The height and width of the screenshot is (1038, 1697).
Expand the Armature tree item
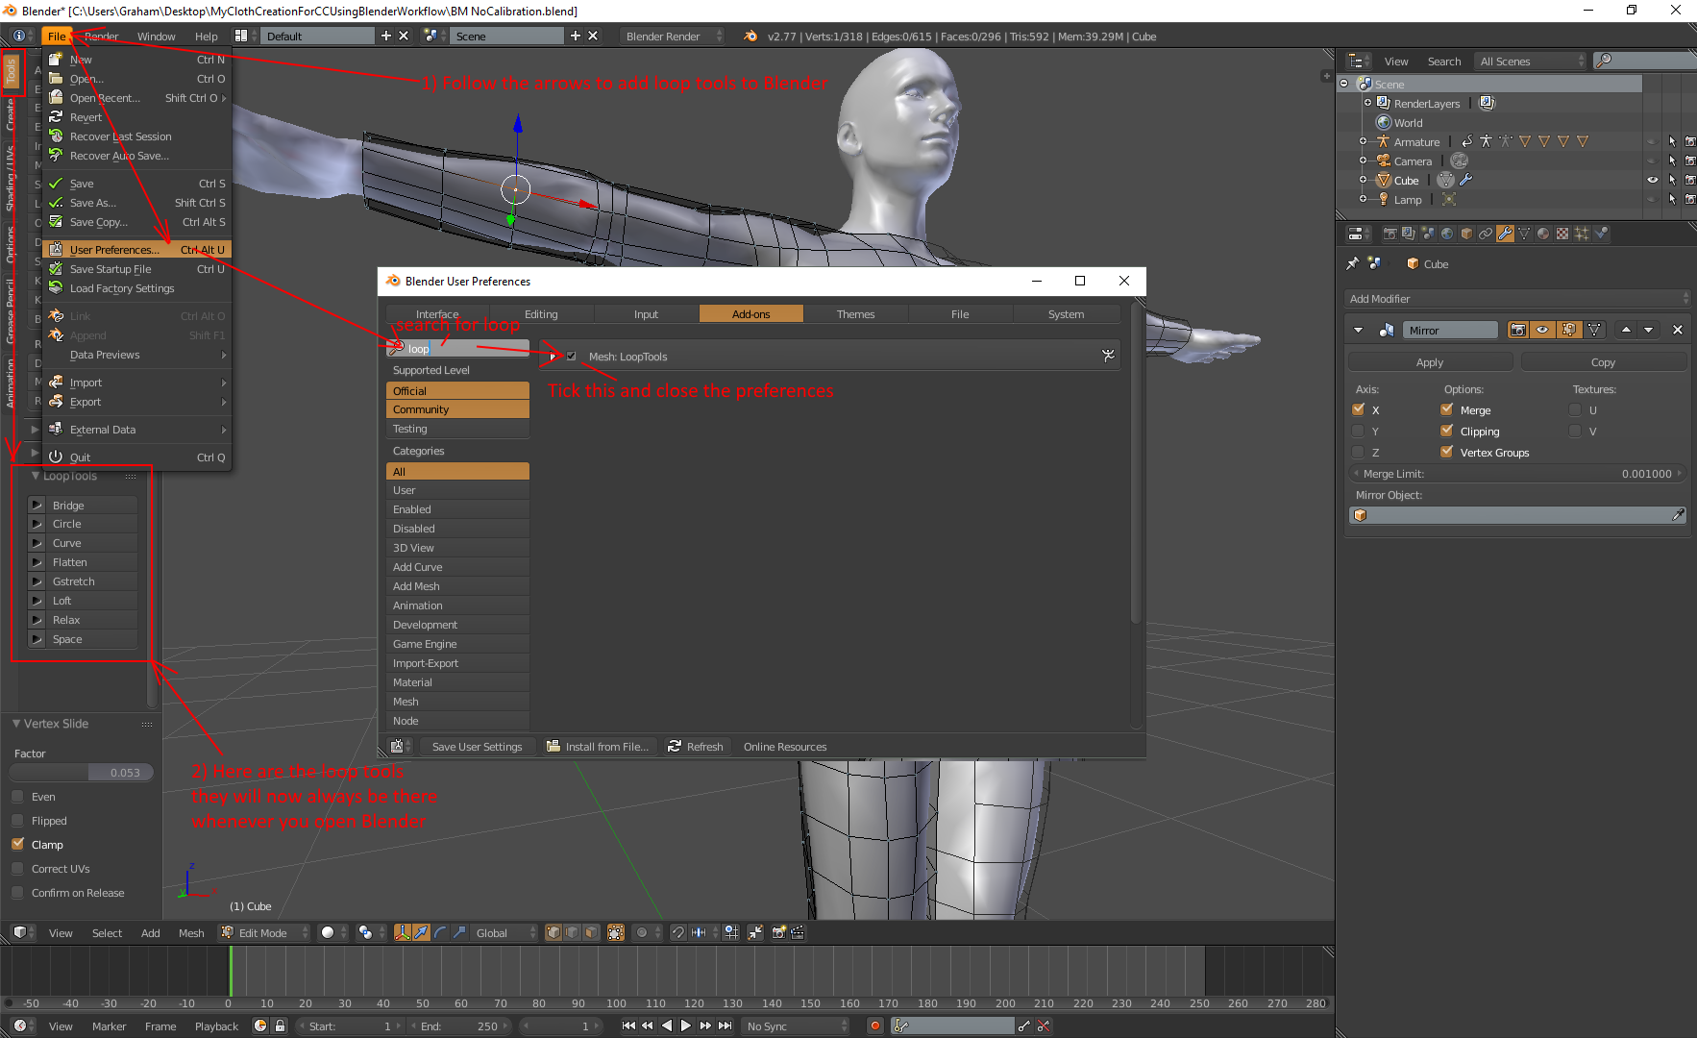[x=1363, y=141]
